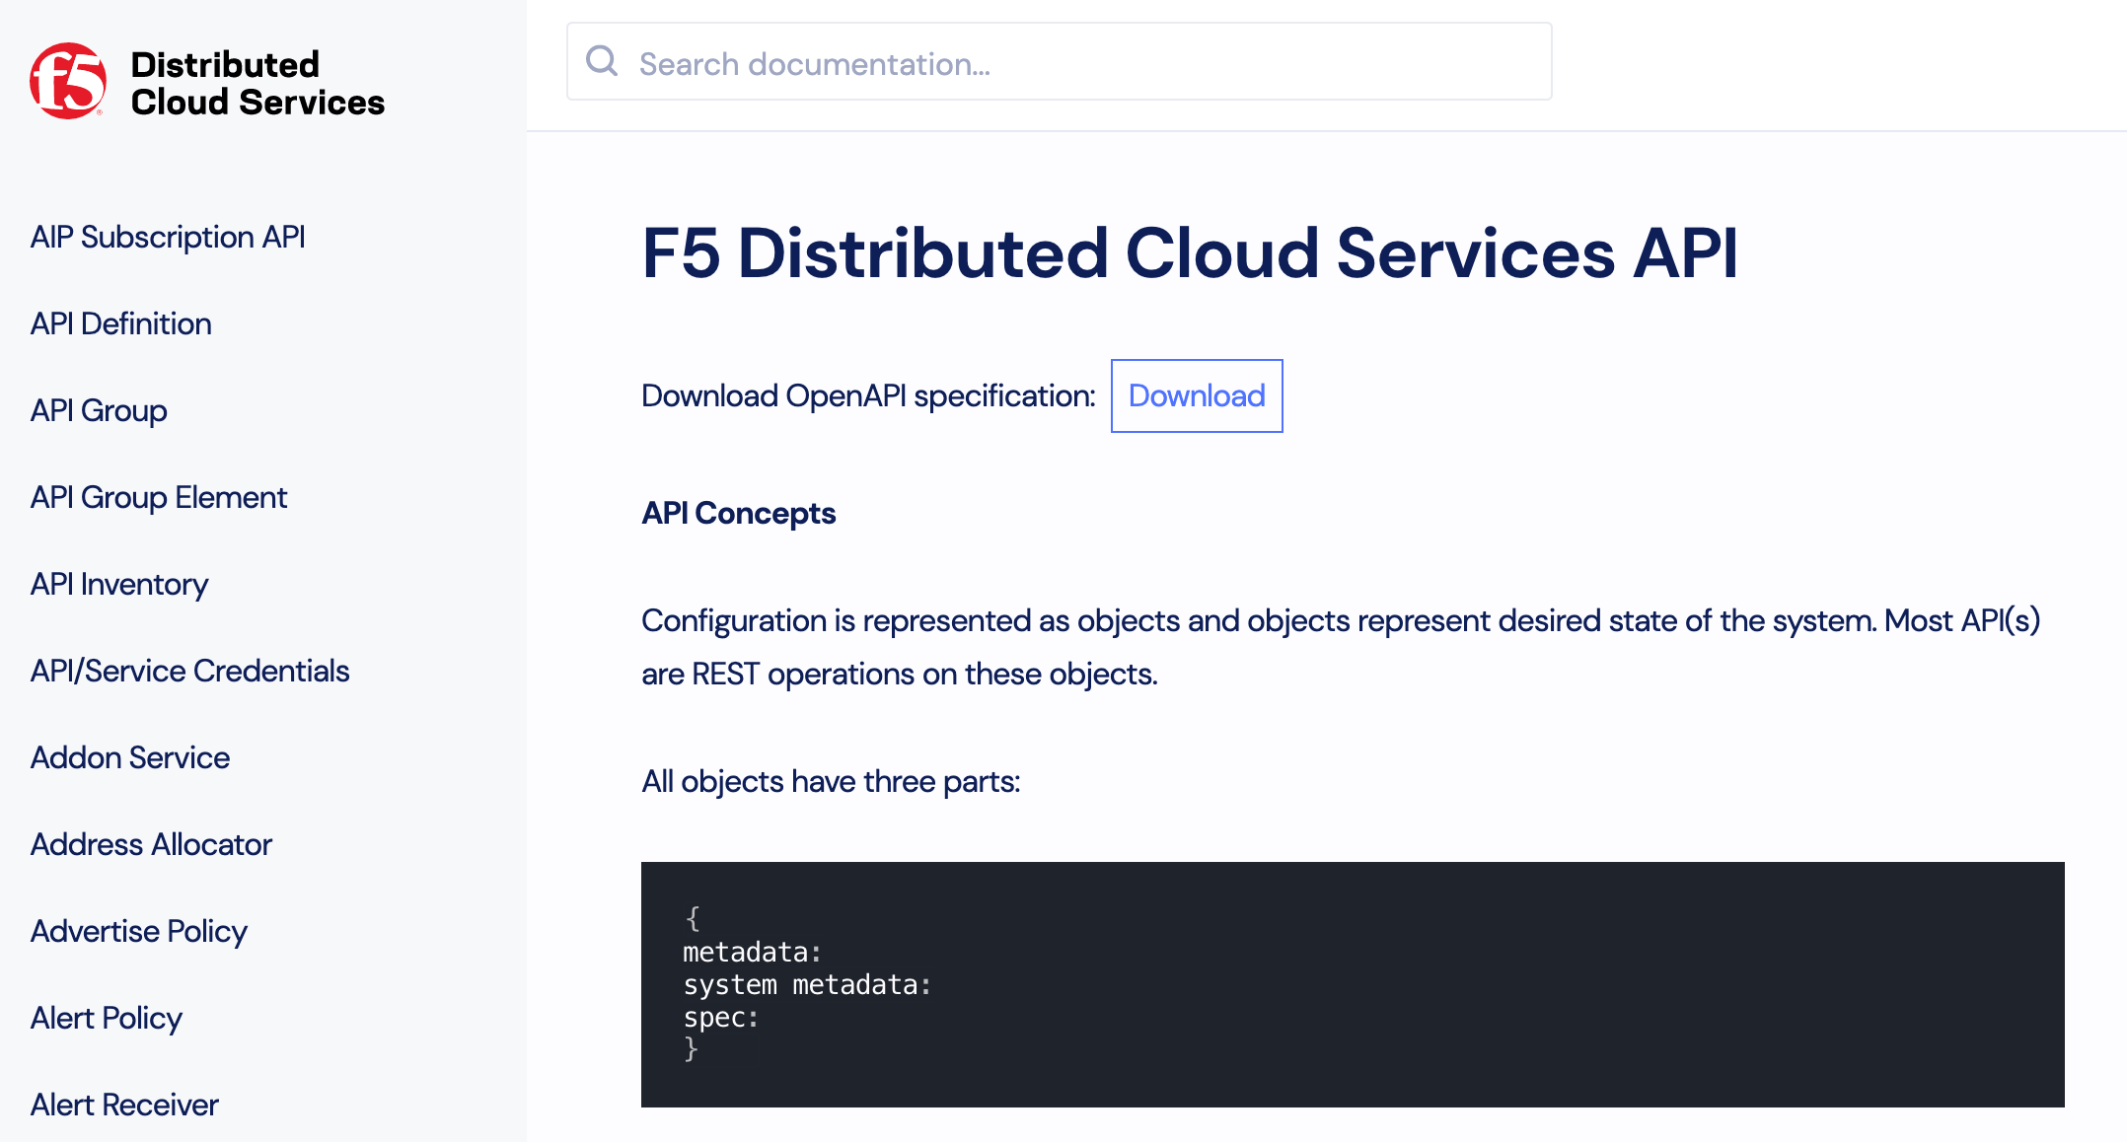Open Alert Receiver documentation

(124, 1105)
